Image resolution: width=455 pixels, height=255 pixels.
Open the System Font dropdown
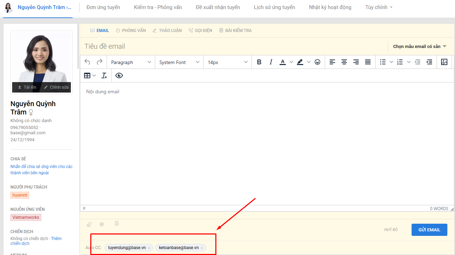tap(179, 62)
